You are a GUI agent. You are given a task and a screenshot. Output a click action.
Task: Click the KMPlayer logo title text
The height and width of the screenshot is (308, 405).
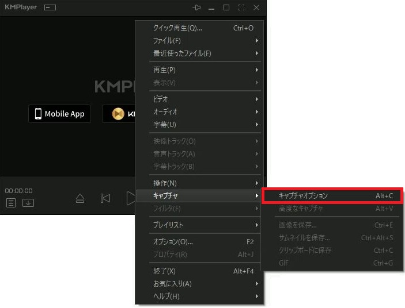[20, 7]
